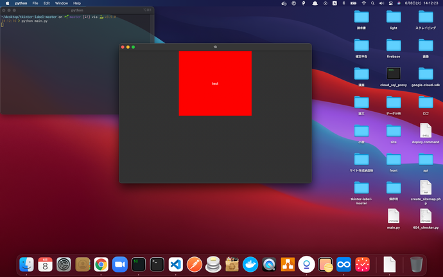The image size is (443, 277).
Task: Select the cloud_sql_proxy executable icon
Action: pyautogui.click(x=394, y=73)
